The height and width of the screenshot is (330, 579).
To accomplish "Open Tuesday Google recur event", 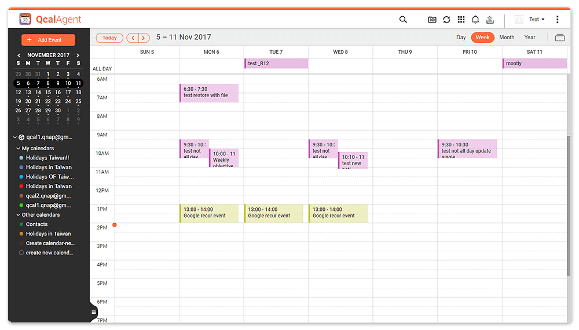I will tap(274, 213).
